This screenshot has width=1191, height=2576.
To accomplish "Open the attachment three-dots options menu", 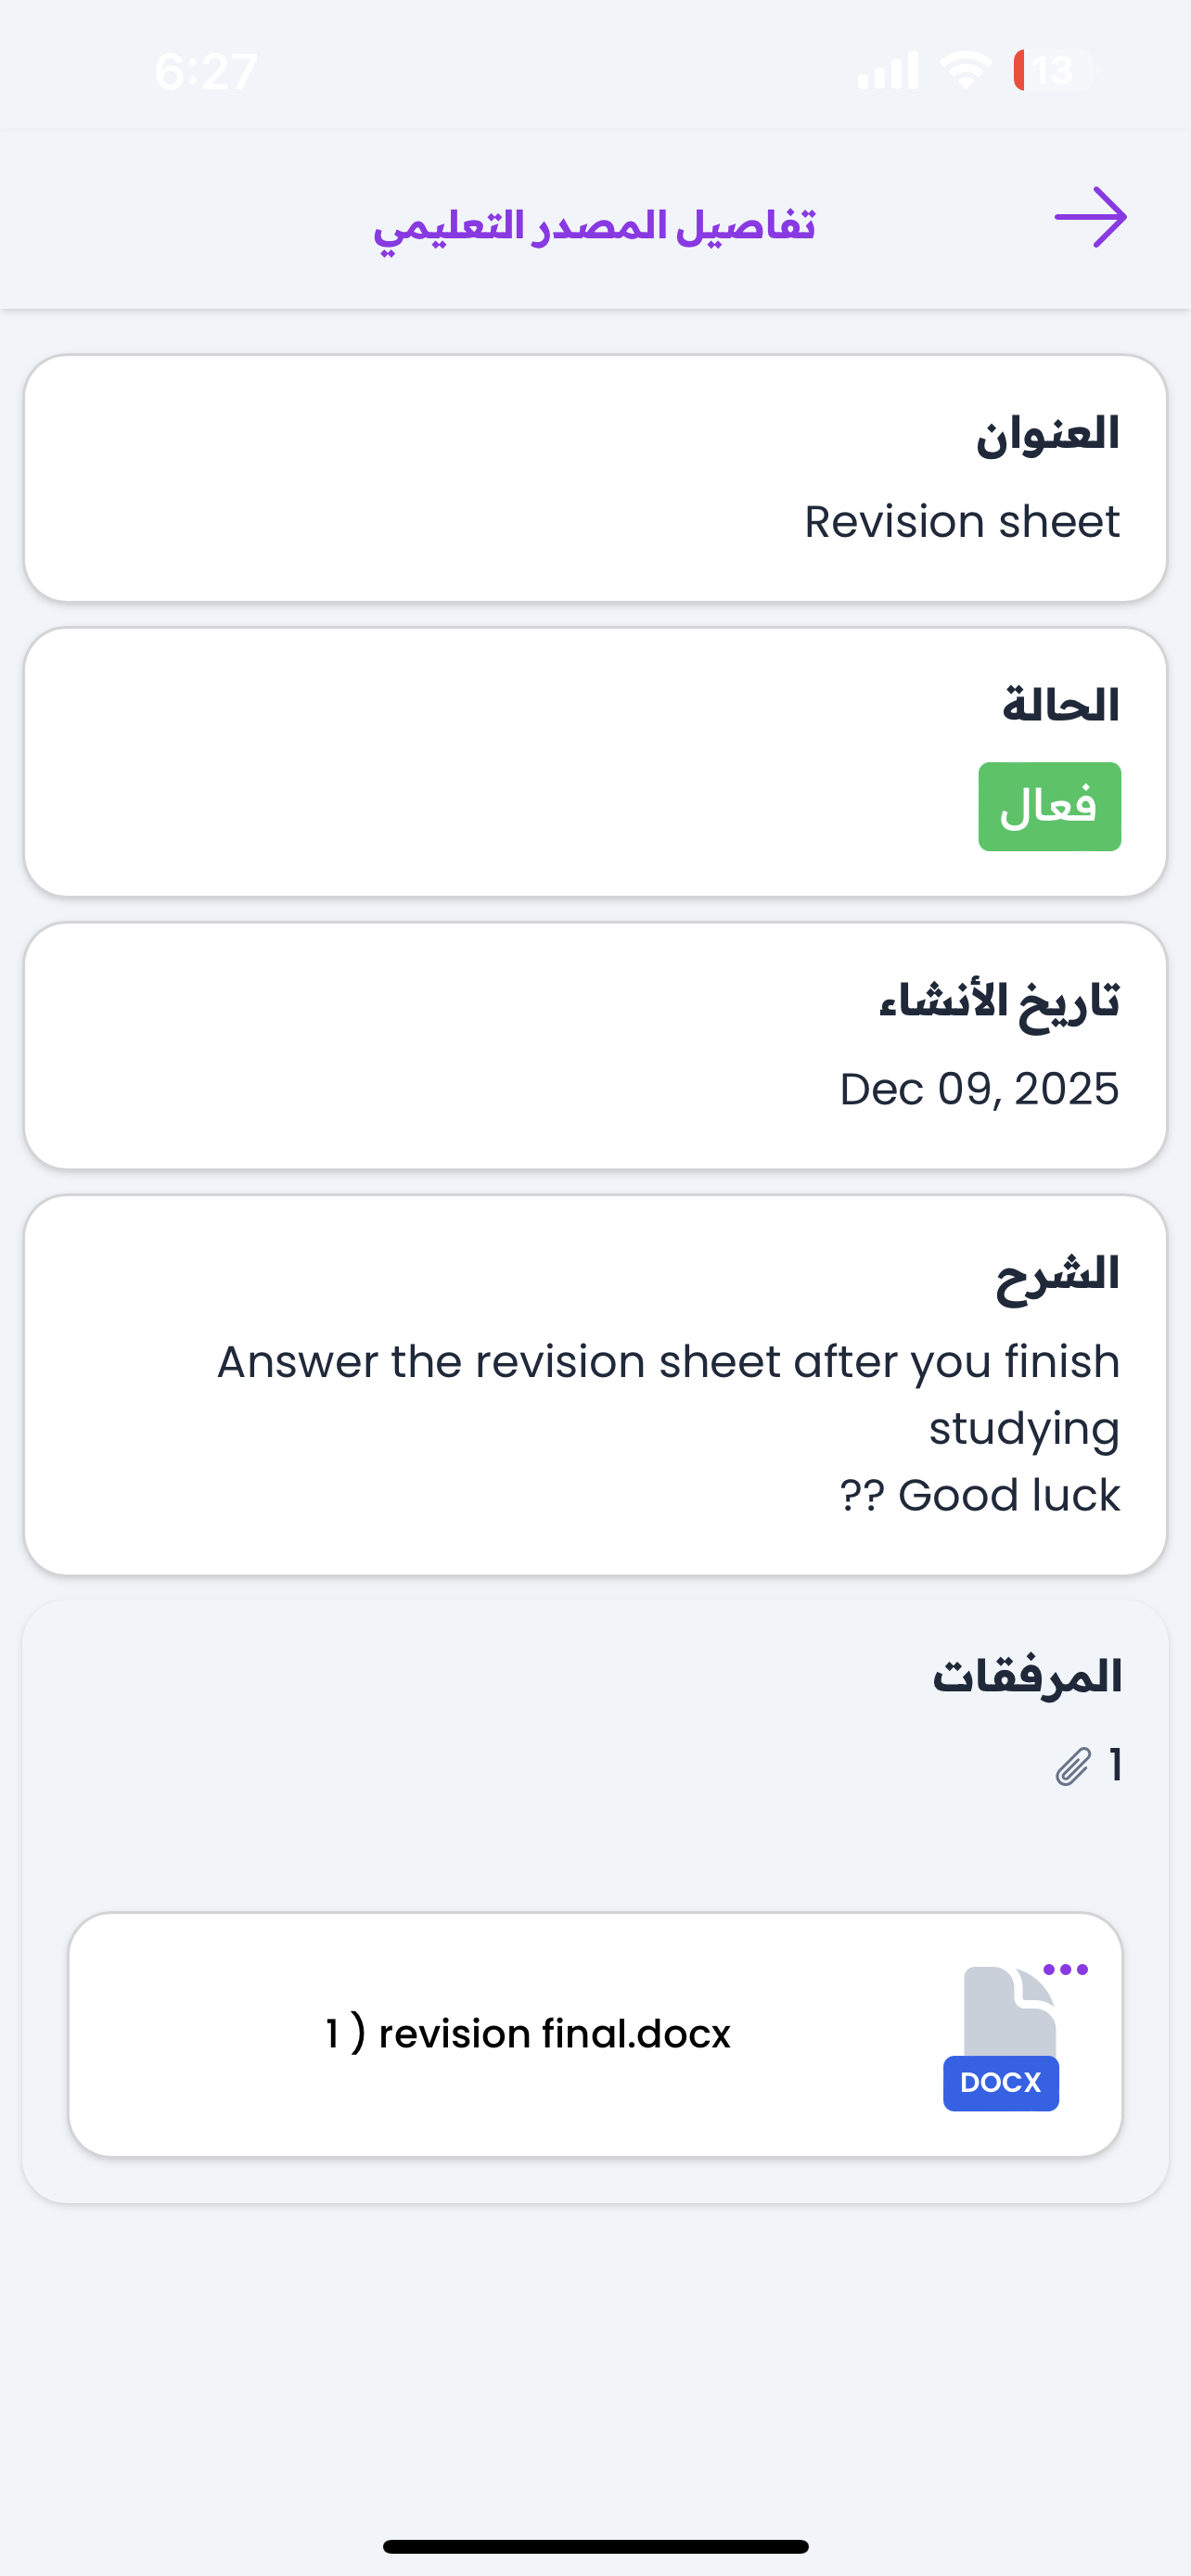I will [x=1065, y=1970].
